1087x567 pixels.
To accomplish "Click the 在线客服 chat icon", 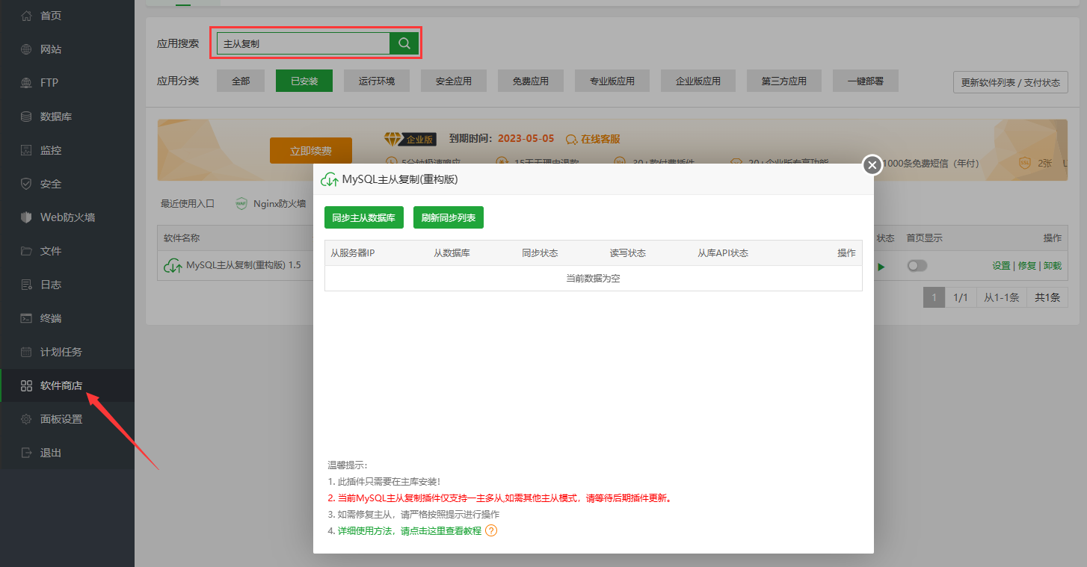I will [572, 139].
